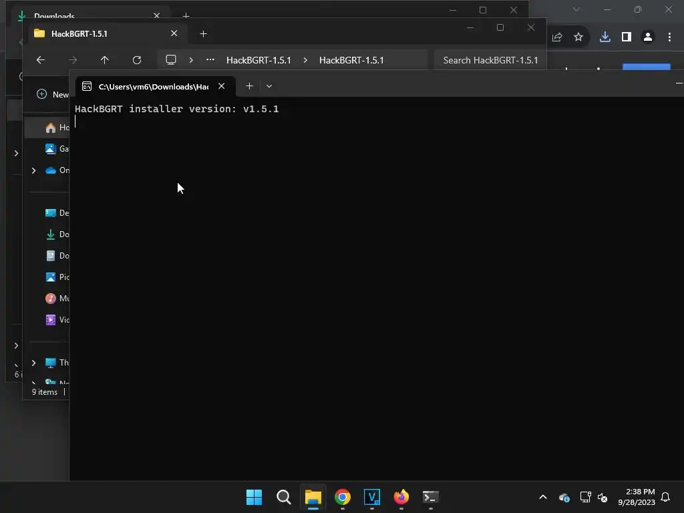Open Gallery in Explorer sidebar
The width and height of the screenshot is (684, 513).
[57, 149]
